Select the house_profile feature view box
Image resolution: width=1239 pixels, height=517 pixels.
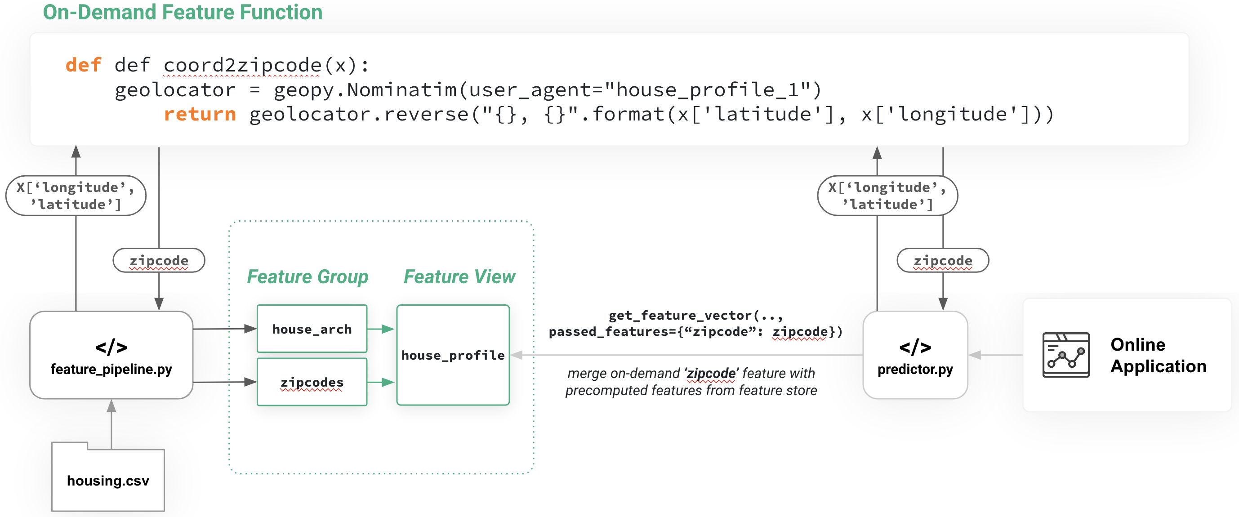(453, 355)
